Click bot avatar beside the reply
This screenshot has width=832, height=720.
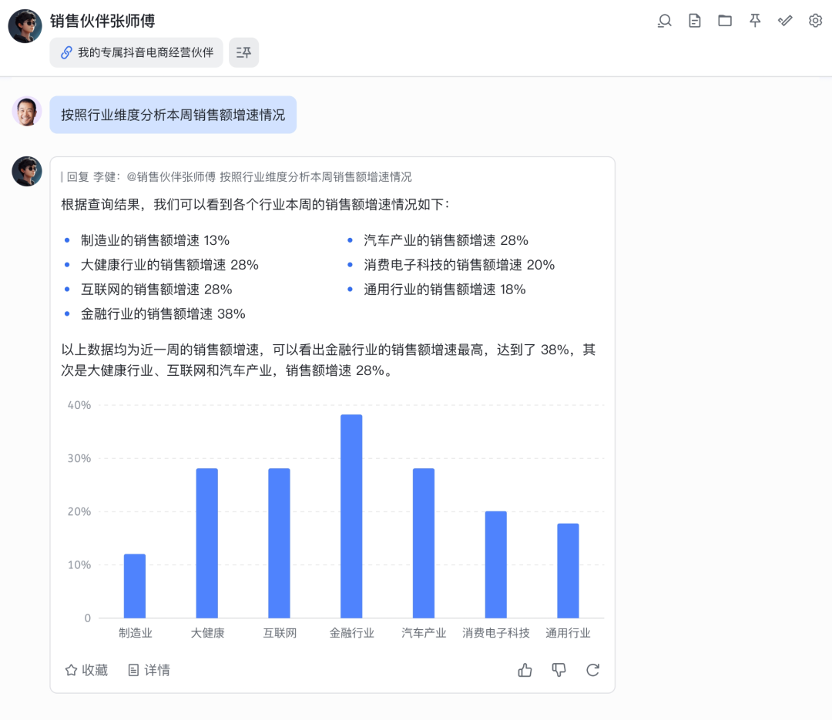click(26, 172)
